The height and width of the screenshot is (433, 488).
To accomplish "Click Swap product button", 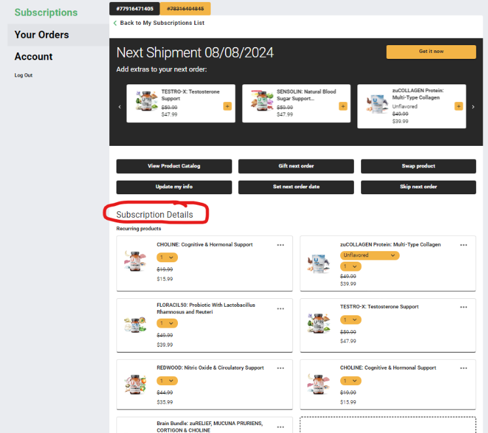I will click(x=418, y=166).
